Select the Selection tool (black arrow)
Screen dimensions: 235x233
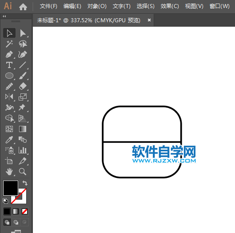[x=9, y=33]
